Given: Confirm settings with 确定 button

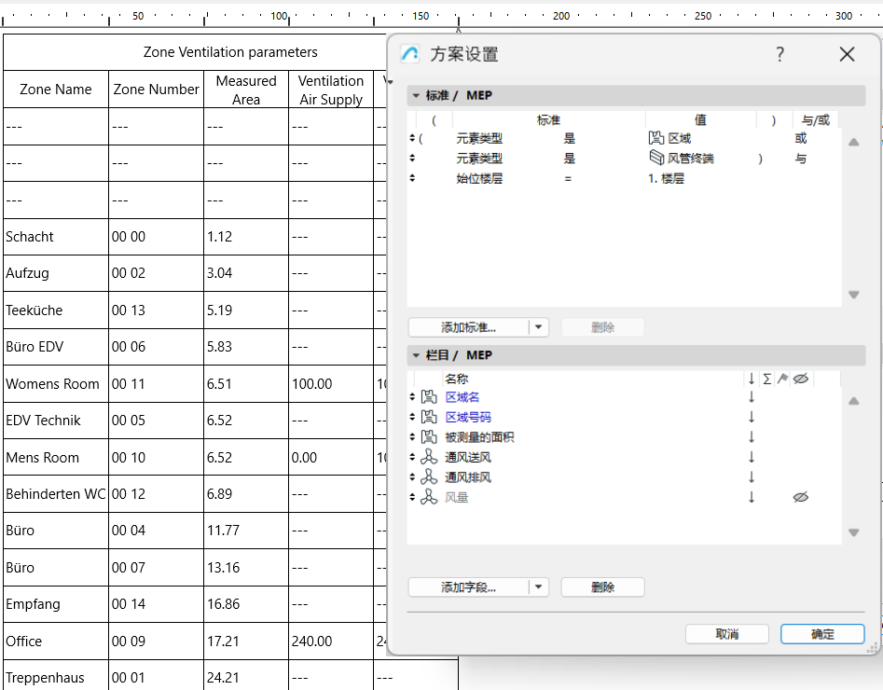Looking at the screenshot, I should [x=822, y=634].
